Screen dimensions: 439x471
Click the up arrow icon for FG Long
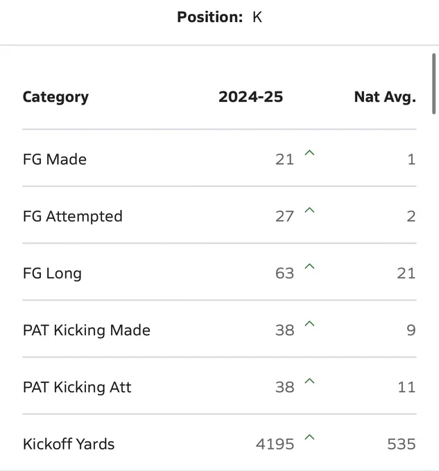pyautogui.click(x=309, y=266)
